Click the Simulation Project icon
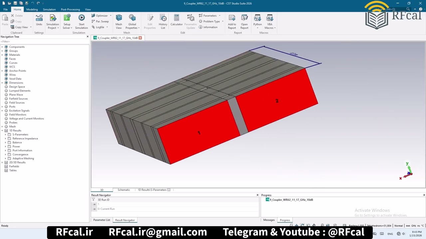The width and height of the screenshot is (426, 239). click(53, 22)
